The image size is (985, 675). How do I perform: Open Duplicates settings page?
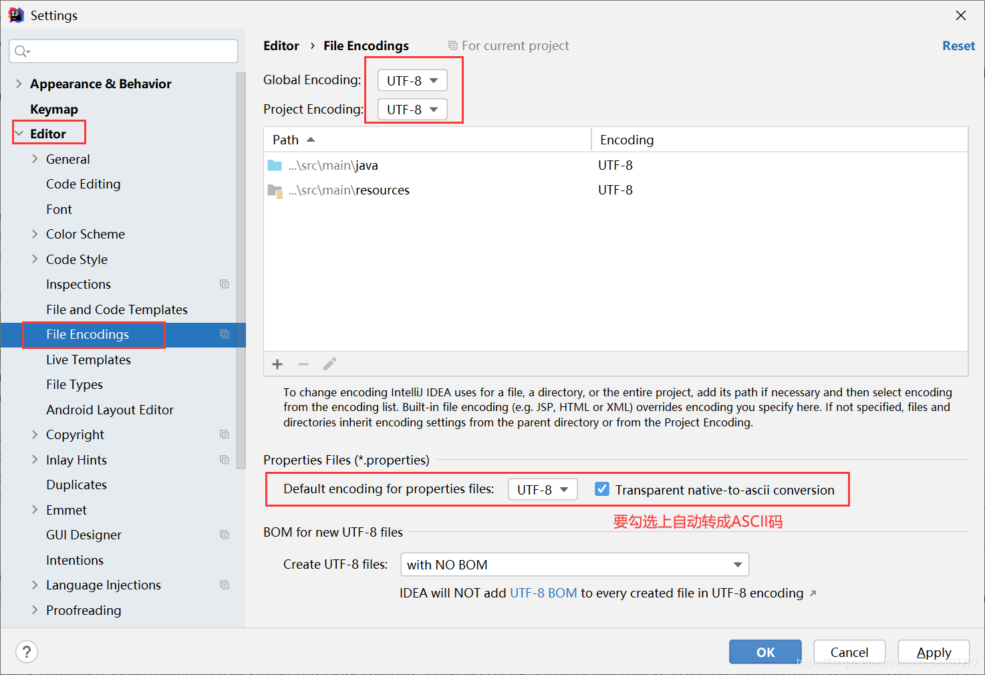pyautogui.click(x=76, y=485)
